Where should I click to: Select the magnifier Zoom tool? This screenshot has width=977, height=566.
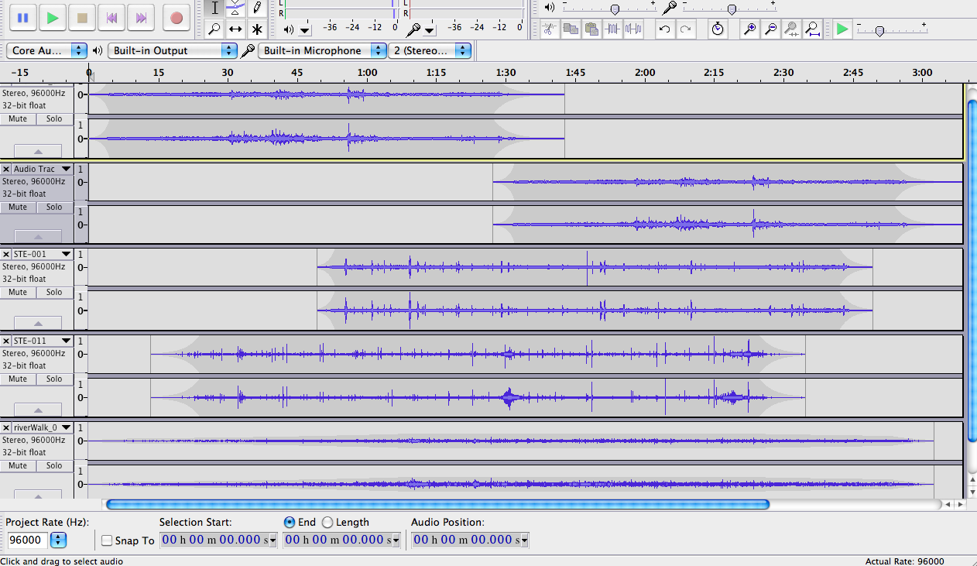215,29
